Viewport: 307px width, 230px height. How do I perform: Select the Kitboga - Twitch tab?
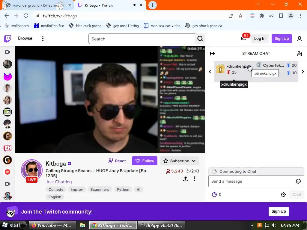pos(110,5)
